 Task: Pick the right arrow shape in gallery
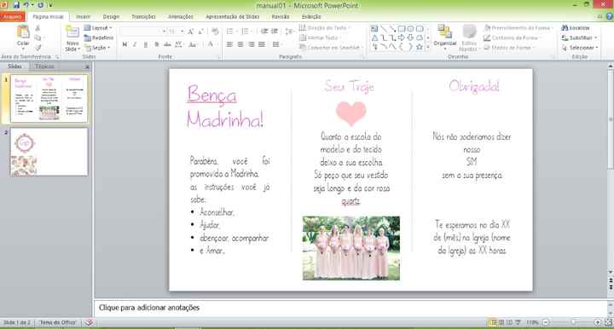point(402,38)
